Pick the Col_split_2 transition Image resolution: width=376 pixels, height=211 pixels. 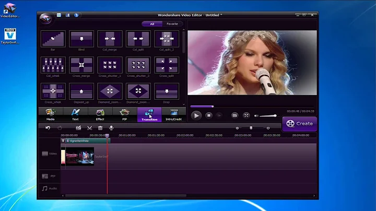[x=167, y=39]
